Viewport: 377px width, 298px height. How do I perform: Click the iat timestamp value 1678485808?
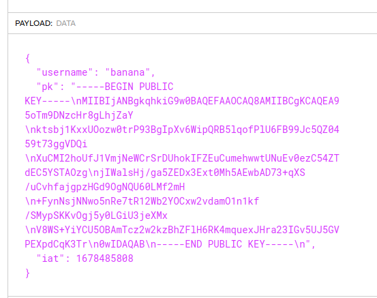tap(104, 258)
